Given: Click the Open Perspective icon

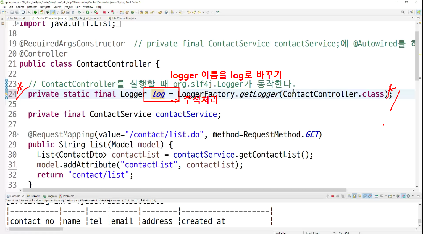Looking at the screenshot, I should (x=411, y=12).
